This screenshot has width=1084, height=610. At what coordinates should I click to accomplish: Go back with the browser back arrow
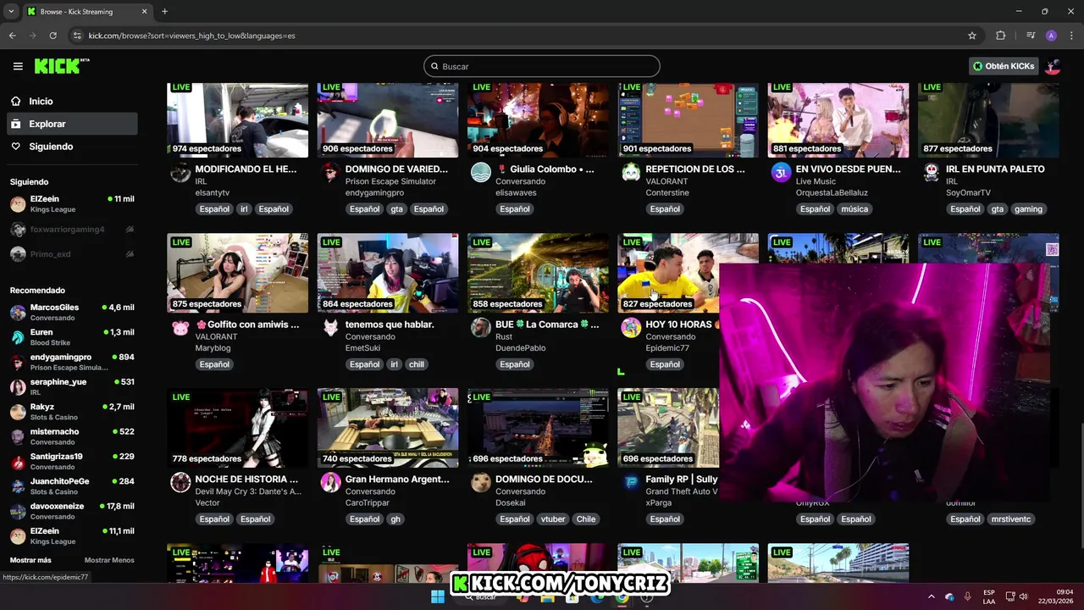(x=12, y=36)
